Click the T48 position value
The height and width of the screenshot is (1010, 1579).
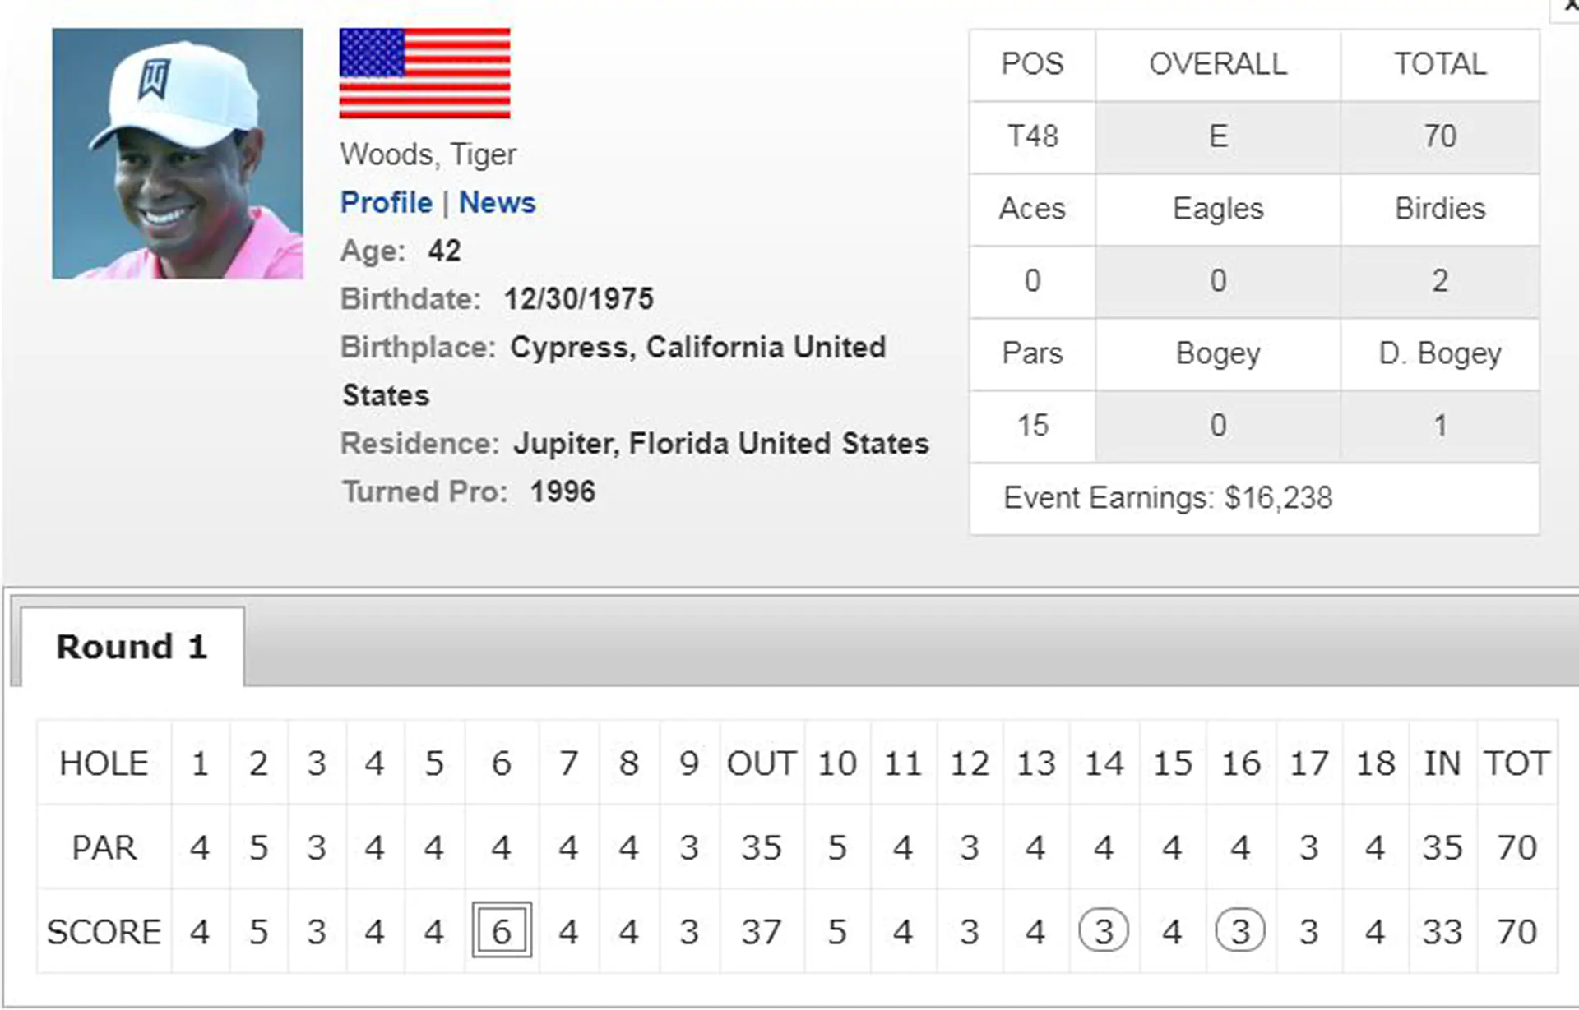[1033, 136]
